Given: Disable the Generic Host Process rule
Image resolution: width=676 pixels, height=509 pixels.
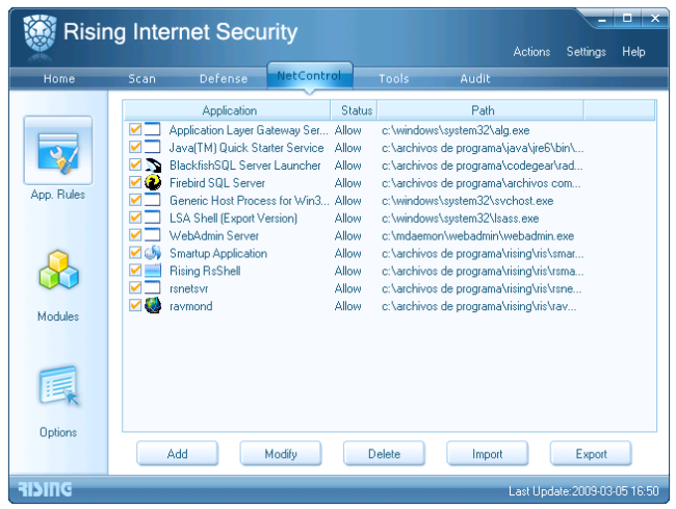Looking at the screenshot, I should [135, 200].
